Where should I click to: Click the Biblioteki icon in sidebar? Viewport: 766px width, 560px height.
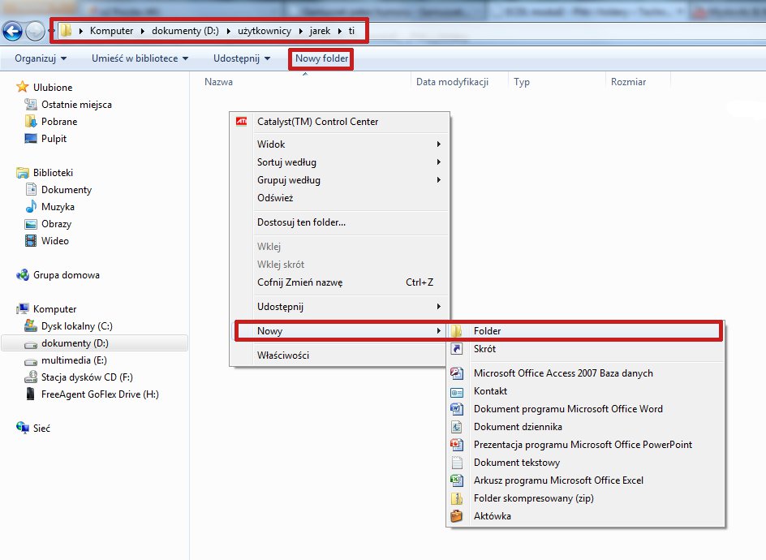[x=23, y=173]
